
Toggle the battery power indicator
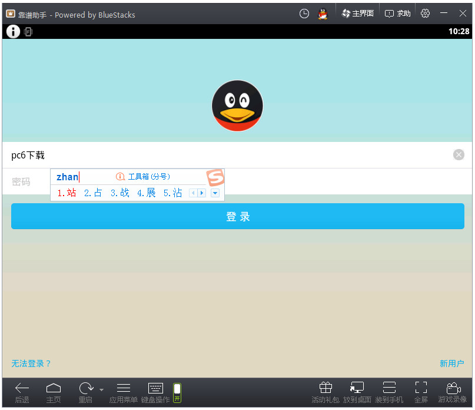coord(176,392)
